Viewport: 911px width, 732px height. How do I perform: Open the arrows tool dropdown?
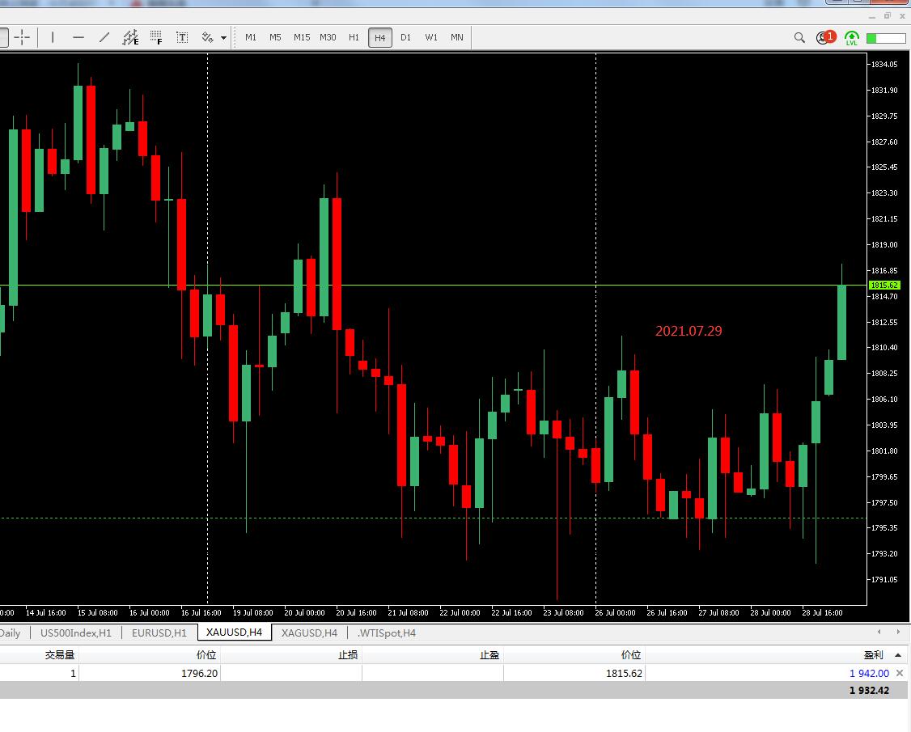[x=223, y=38]
